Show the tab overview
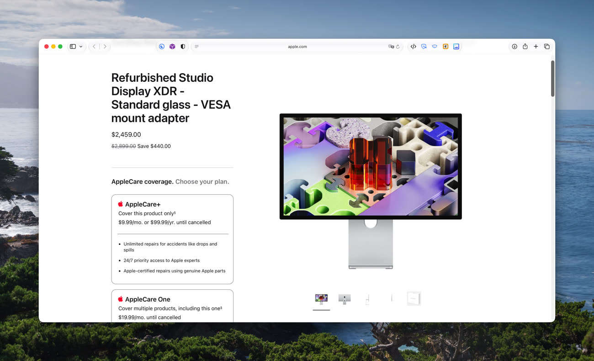 pos(546,47)
